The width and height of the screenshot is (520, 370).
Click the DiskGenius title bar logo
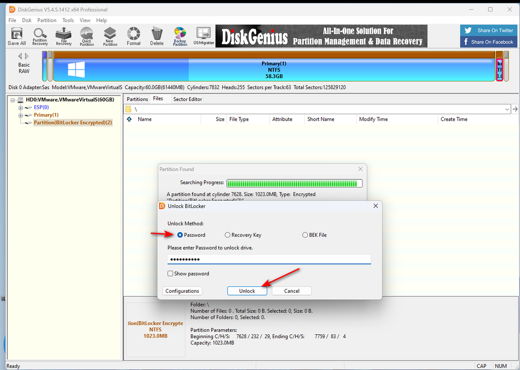[12, 9]
